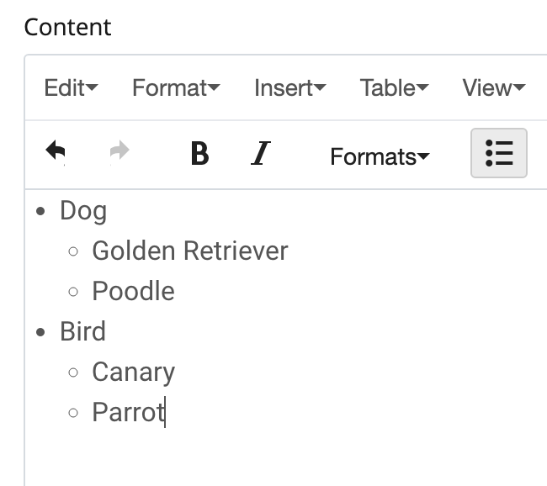Toggle the bullet list button
The width and height of the screenshot is (547, 486).
pos(499,153)
